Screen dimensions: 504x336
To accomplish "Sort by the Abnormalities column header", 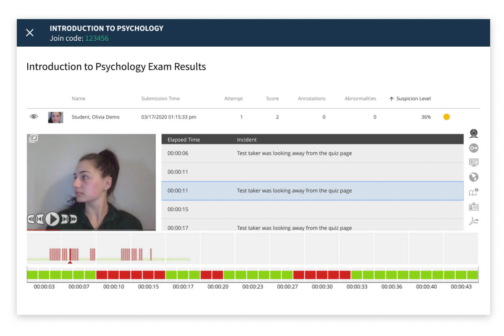I will 360,99.
